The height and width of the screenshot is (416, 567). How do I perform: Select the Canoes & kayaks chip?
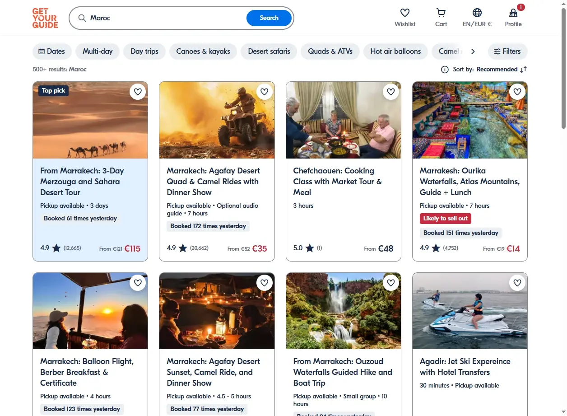(203, 51)
